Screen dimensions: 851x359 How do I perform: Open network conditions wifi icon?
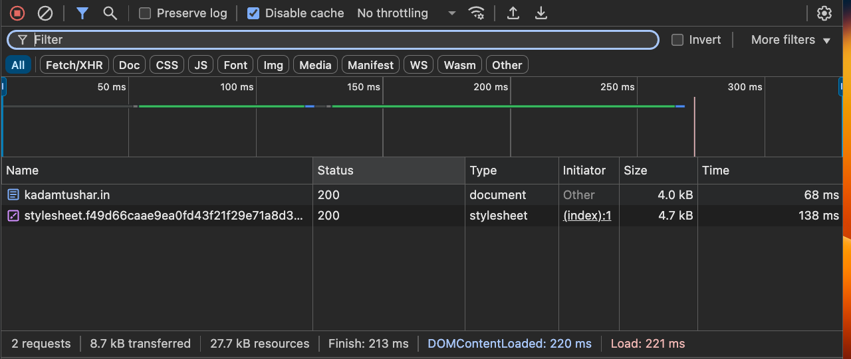click(476, 13)
